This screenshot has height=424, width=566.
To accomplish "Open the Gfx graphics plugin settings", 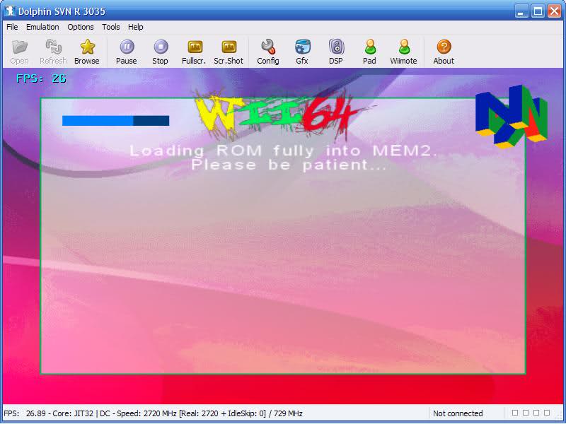I will [x=302, y=47].
